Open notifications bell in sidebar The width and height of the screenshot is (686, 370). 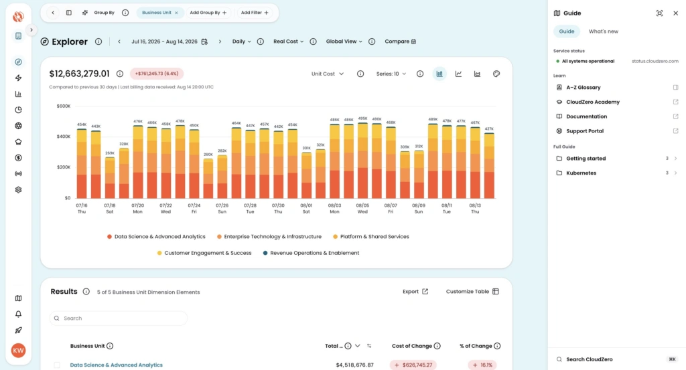click(x=18, y=314)
